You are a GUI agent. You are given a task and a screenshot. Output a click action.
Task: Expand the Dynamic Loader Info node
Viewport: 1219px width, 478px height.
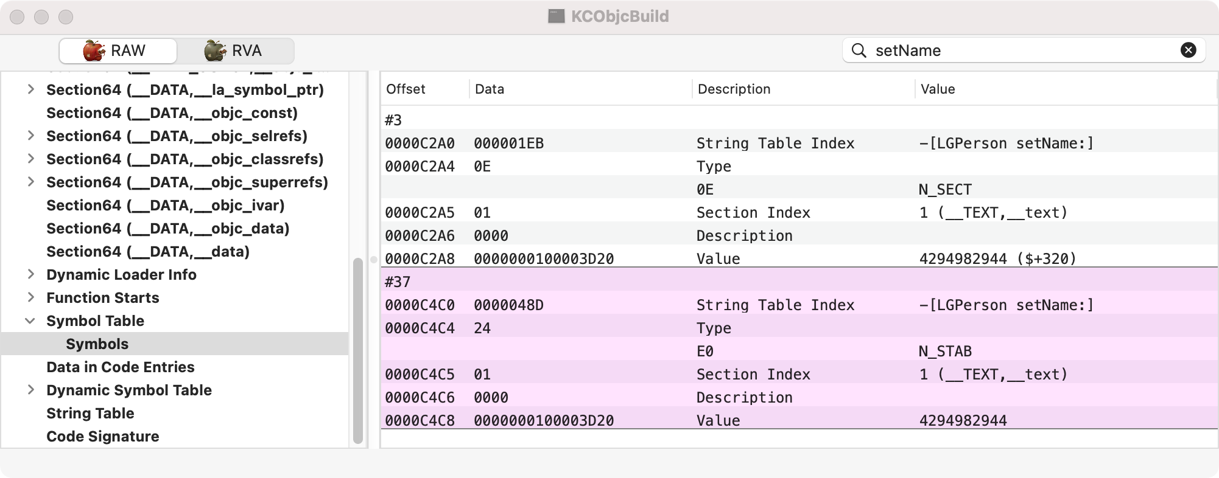(30, 274)
